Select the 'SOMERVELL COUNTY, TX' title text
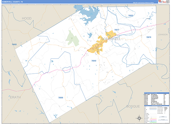Image resolution: width=171 pixels, height=124 pixels. [13, 2]
